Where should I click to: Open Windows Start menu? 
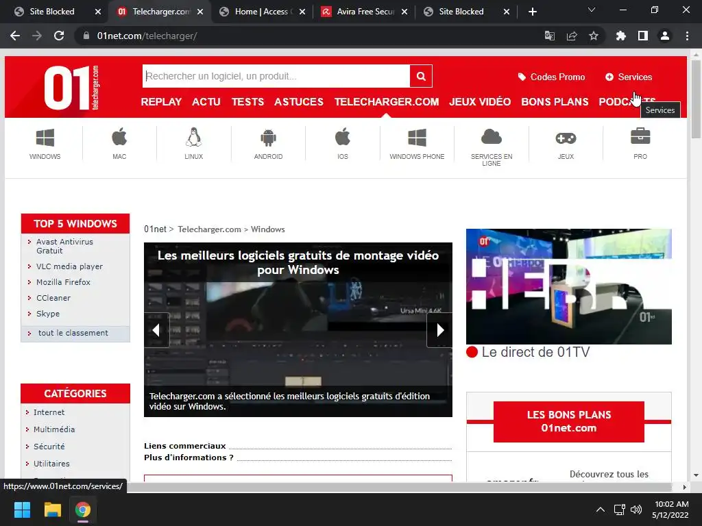point(23,510)
